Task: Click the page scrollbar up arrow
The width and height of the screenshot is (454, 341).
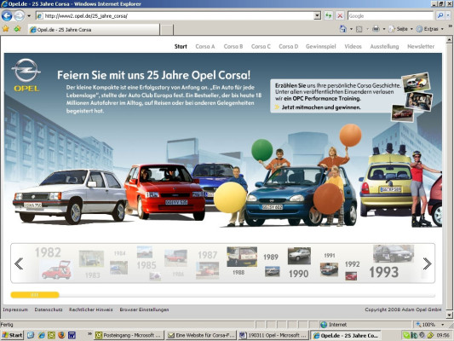Action: (449, 39)
